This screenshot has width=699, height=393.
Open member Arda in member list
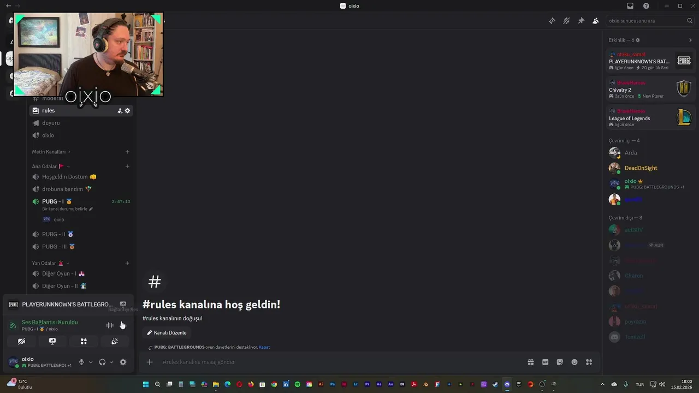click(x=650, y=153)
